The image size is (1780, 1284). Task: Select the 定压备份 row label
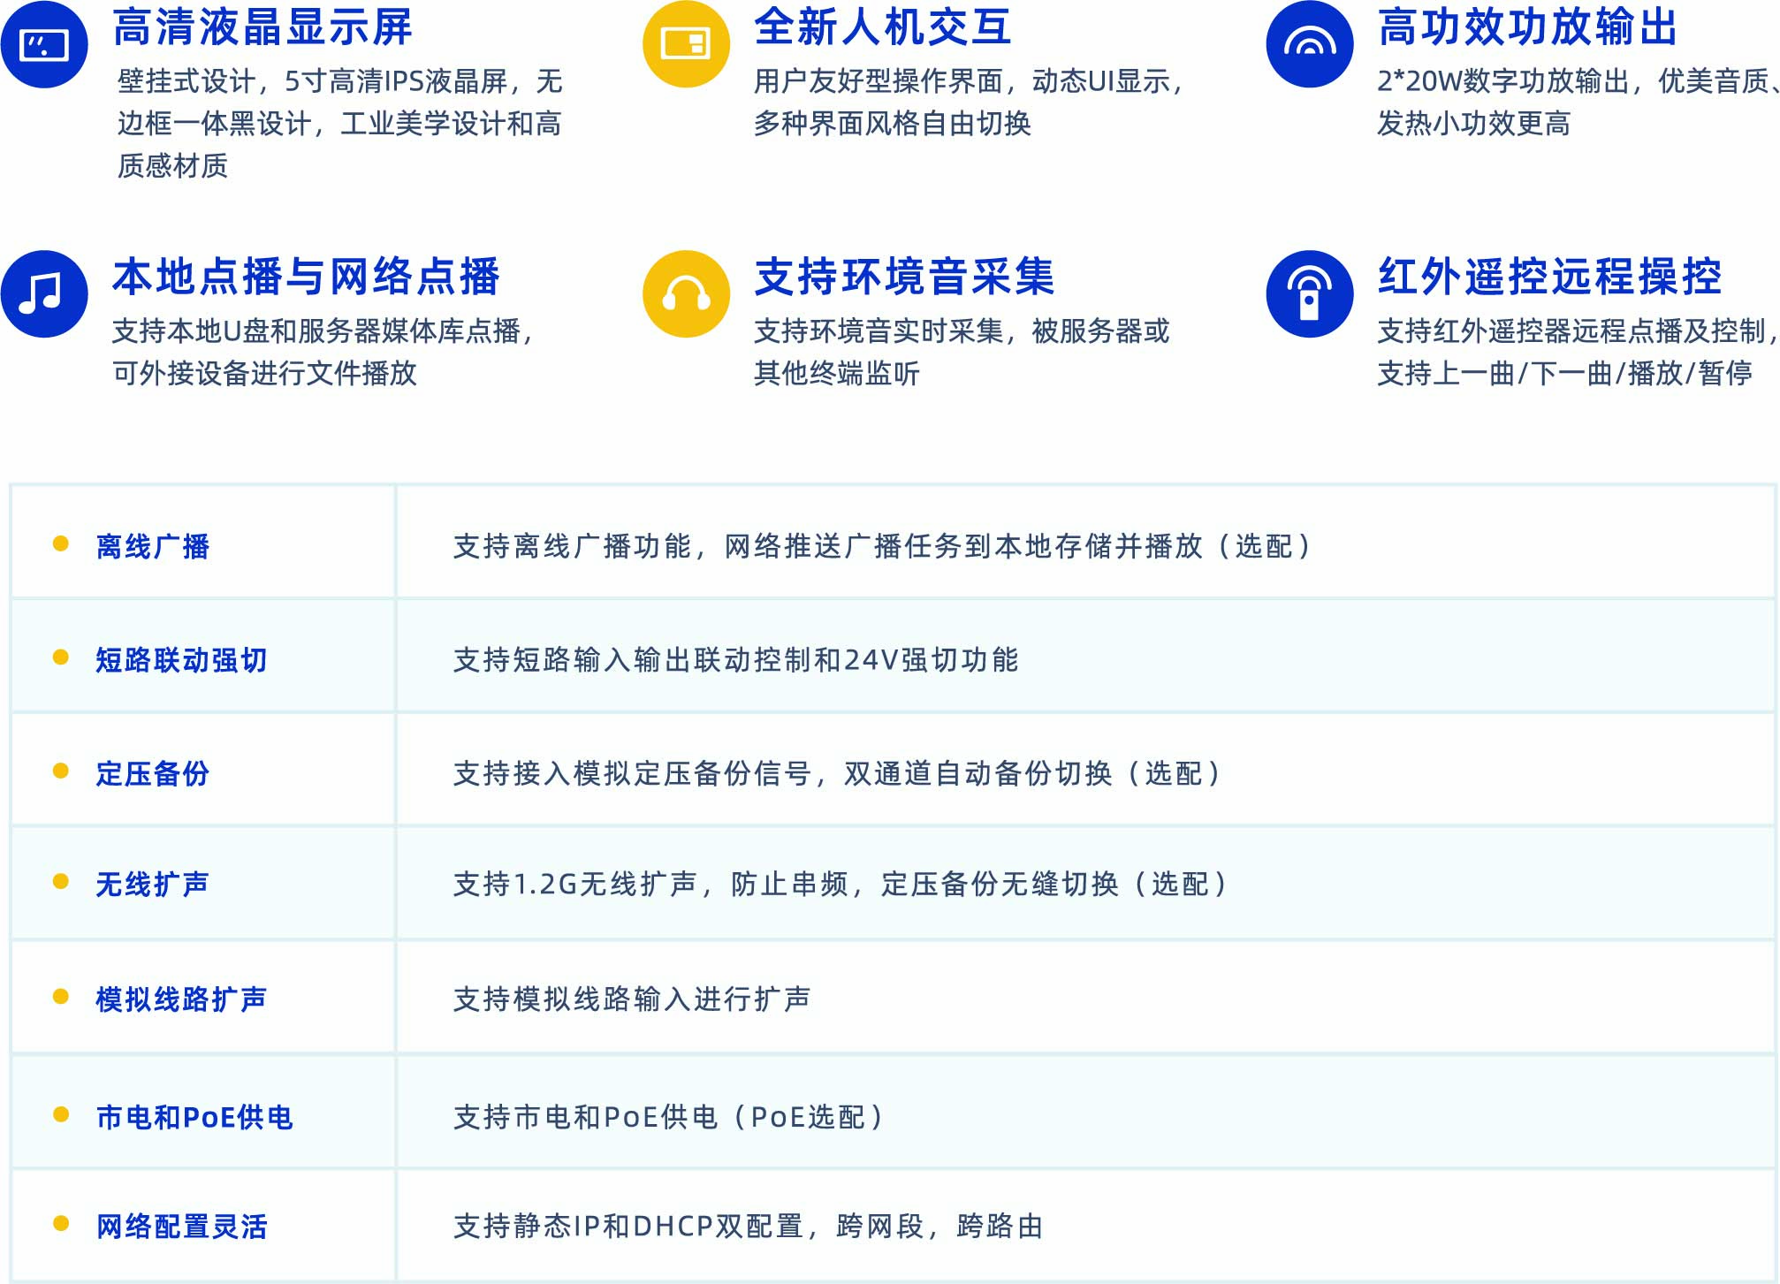(152, 773)
